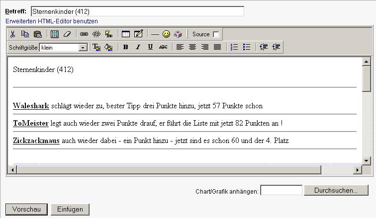Screen dimensions: 376x218
Task: Decrease indent of the paragraph
Action: (264, 47)
